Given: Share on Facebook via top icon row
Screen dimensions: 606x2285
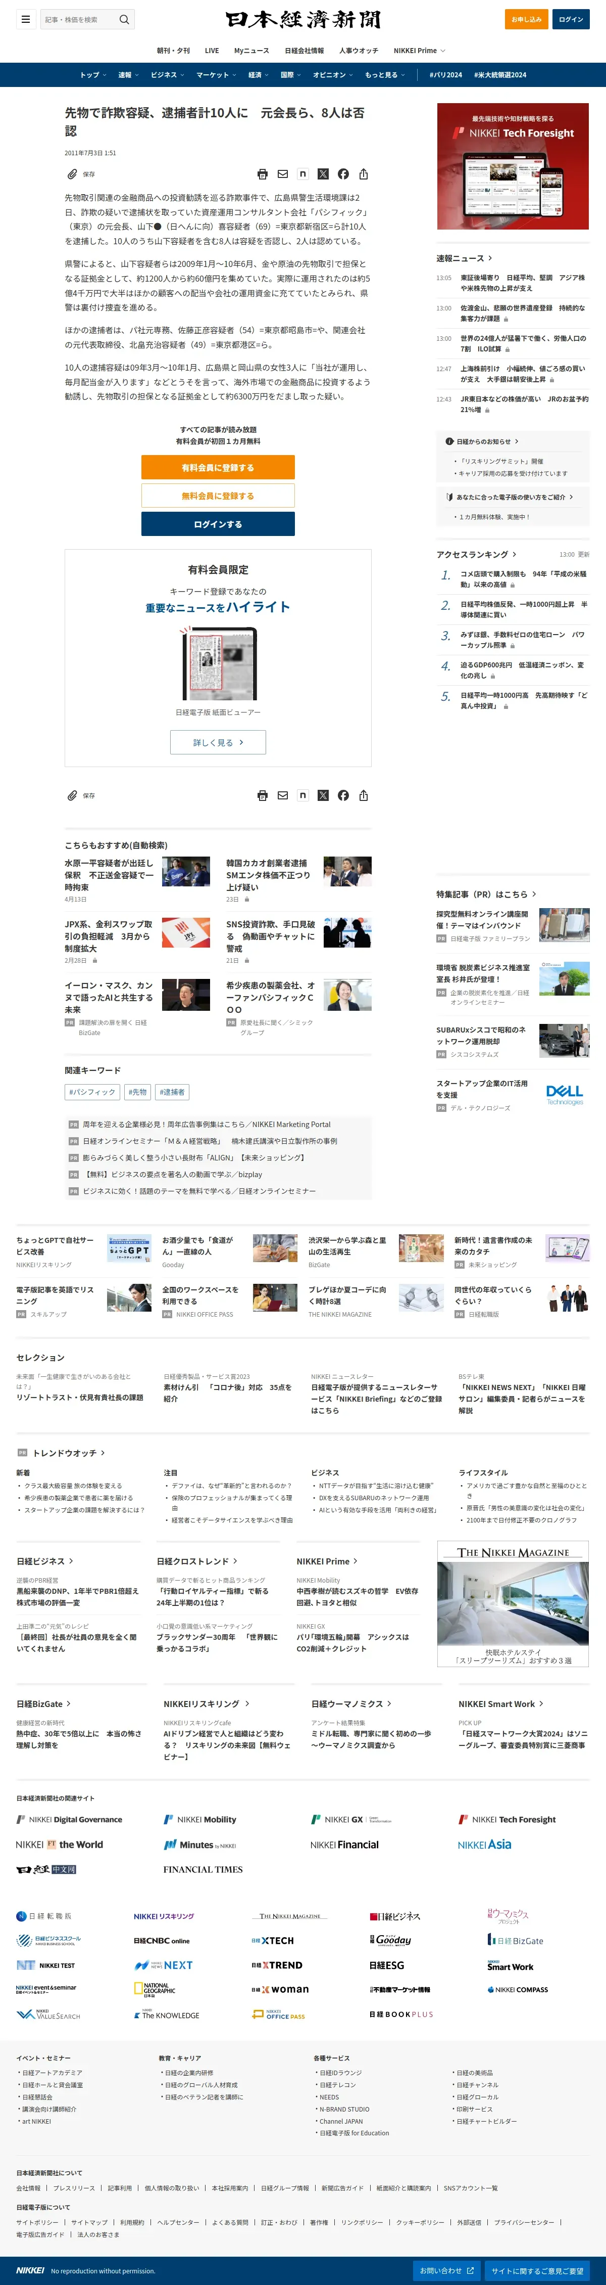Looking at the screenshot, I should click(x=343, y=174).
